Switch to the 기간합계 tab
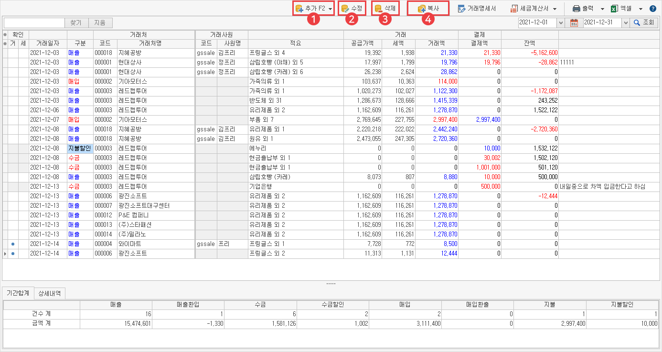Screen dimensions: 662x352 point(18,293)
